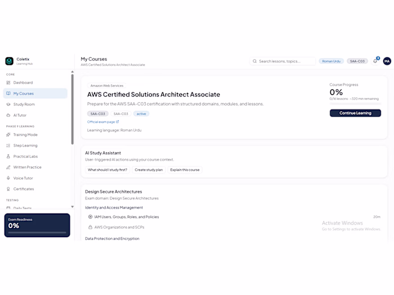Viewport: 394px width, 295px height.
Task: Open the Official exam page link
Action: click(103, 122)
